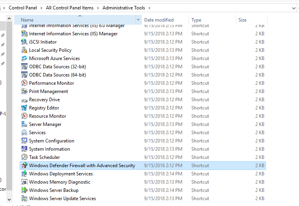Sort files by Name column header
The image size is (299, 206).
pyautogui.click(x=75, y=20)
